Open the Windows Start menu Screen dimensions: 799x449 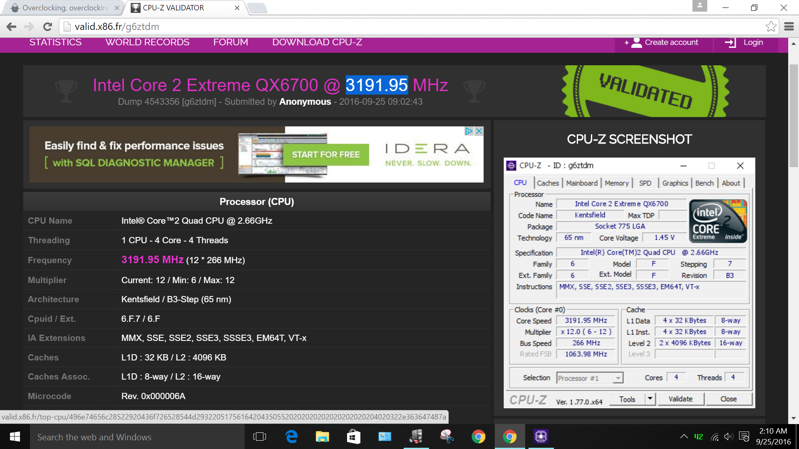point(15,437)
